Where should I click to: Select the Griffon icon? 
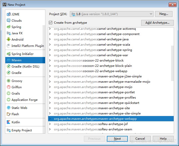9,87
